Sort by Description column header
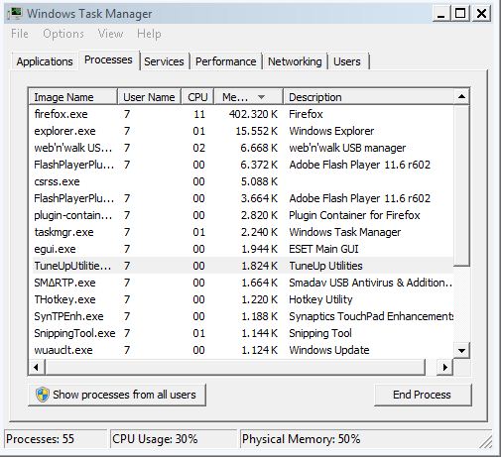The height and width of the screenshot is (458, 501). tap(369, 97)
